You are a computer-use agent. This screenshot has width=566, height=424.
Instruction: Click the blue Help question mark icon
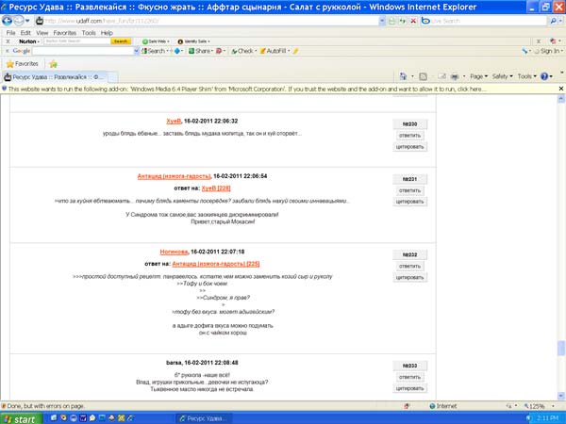click(x=544, y=76)
